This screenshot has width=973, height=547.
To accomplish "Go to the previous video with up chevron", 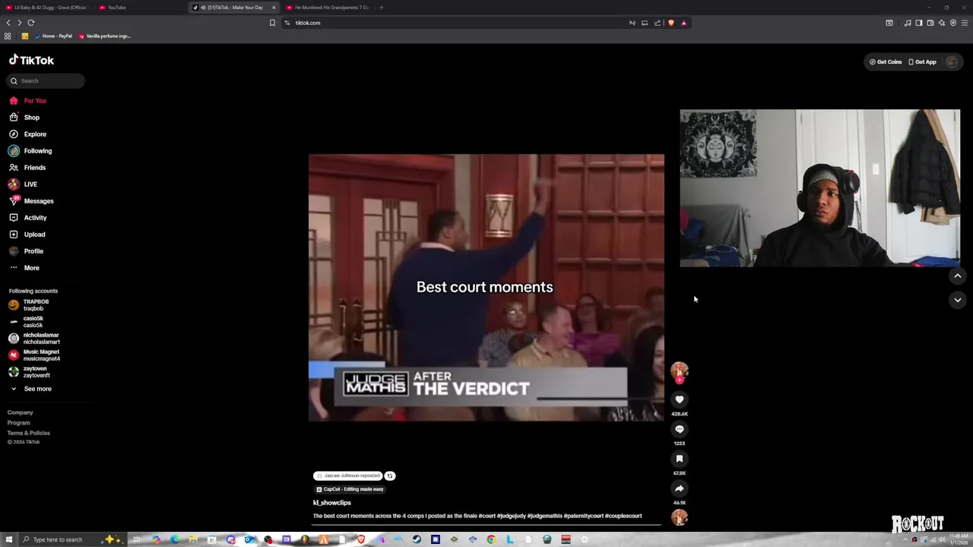I will pos(958,276).
